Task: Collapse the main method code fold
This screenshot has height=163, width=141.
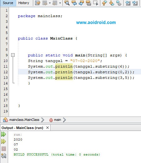Action: coord(13,55)
